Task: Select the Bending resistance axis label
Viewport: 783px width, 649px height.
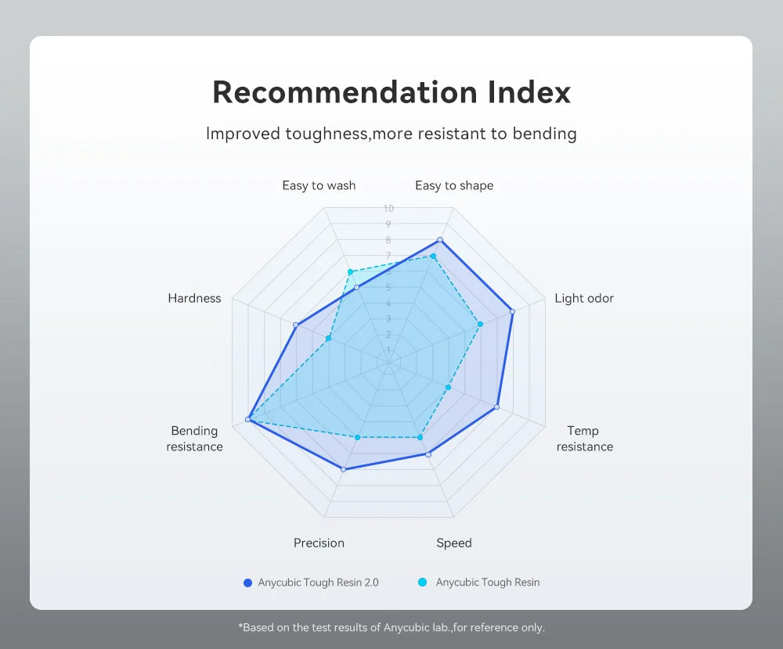Action: 194,439
